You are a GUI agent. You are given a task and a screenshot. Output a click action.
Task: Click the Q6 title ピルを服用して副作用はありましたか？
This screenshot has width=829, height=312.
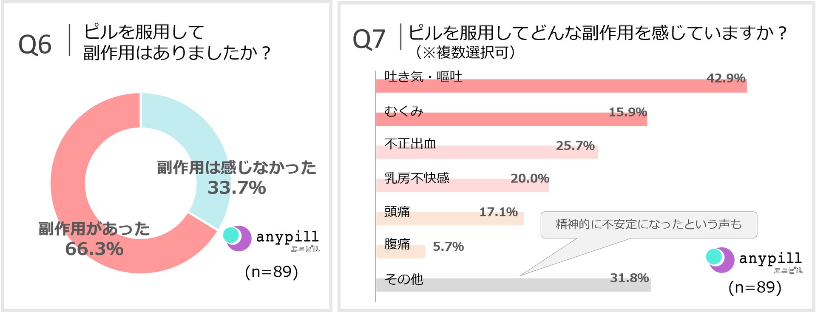tap(176, 42)
